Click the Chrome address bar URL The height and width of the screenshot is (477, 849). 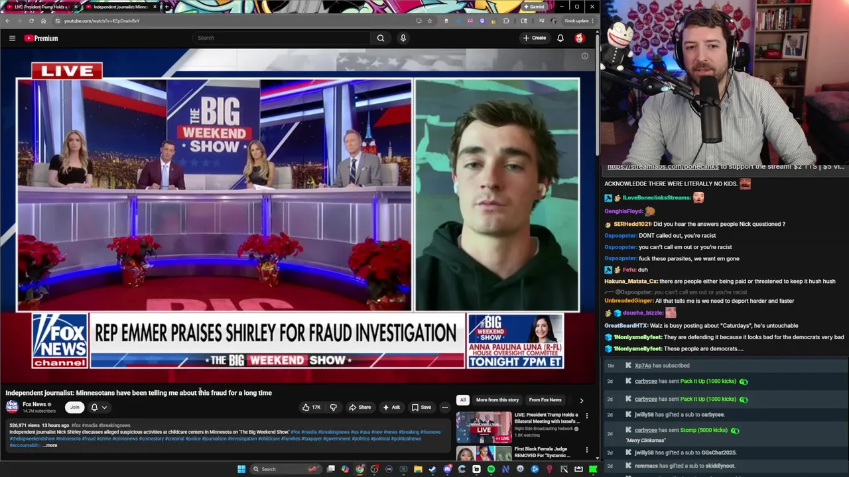(101, 21)
